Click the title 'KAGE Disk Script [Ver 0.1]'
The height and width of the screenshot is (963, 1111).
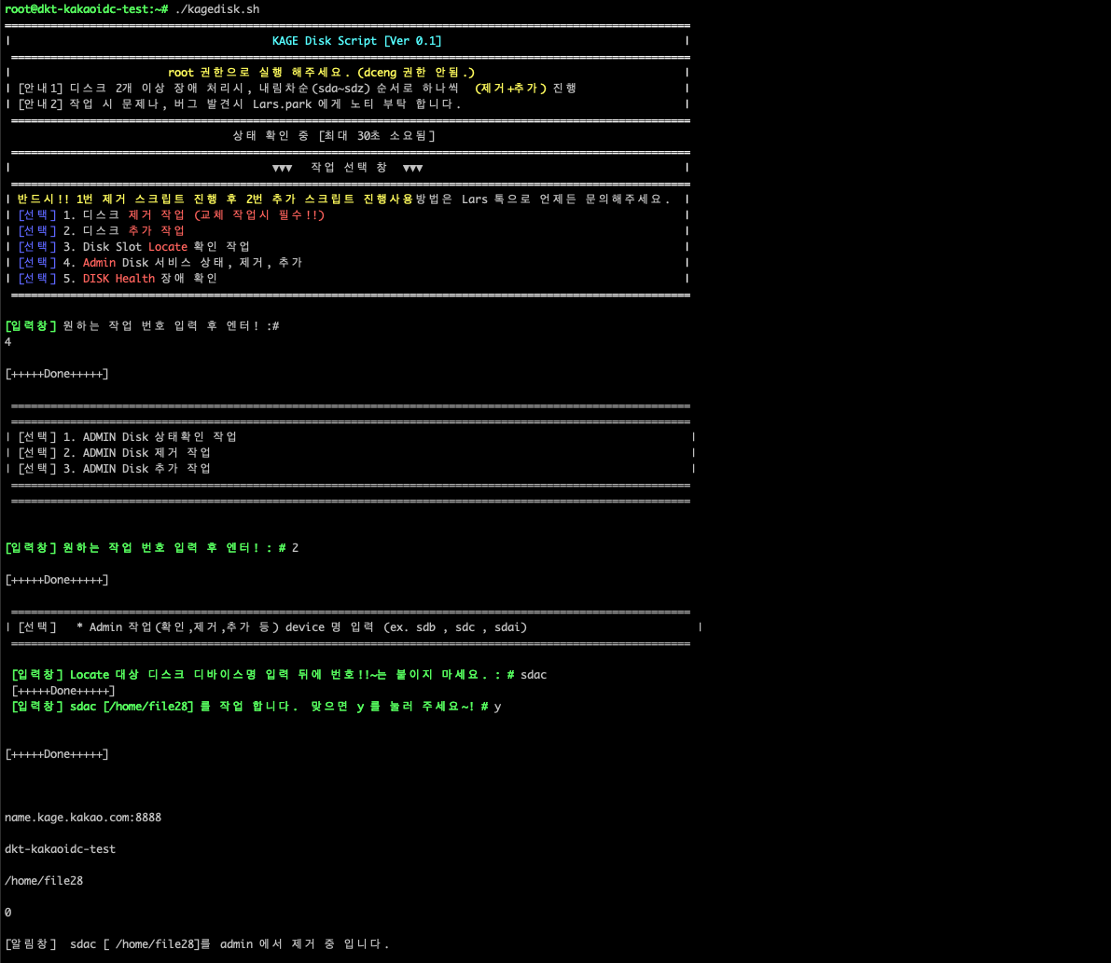pyautogui.click(x=356, y=41)
